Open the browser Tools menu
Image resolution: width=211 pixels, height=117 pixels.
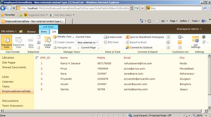point(195,21)
